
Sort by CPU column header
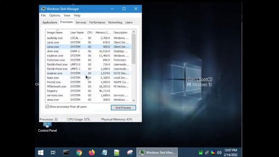(90, 33)
